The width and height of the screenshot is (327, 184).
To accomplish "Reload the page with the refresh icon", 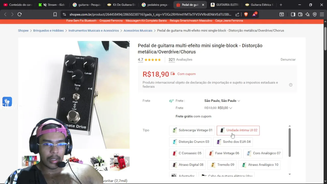I will [19, 15].
